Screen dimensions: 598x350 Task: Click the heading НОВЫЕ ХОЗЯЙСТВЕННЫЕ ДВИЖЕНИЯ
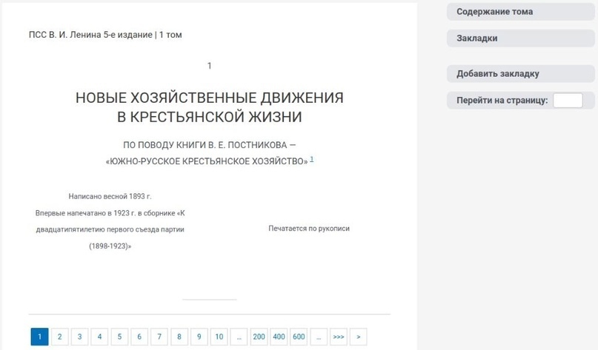coord(210,98)
